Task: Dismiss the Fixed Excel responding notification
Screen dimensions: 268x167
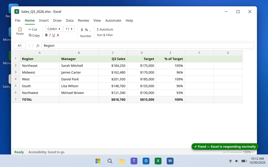Action: (x=225, y=147)
